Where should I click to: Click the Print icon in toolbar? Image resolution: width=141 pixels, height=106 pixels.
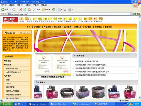coord(65,9)
